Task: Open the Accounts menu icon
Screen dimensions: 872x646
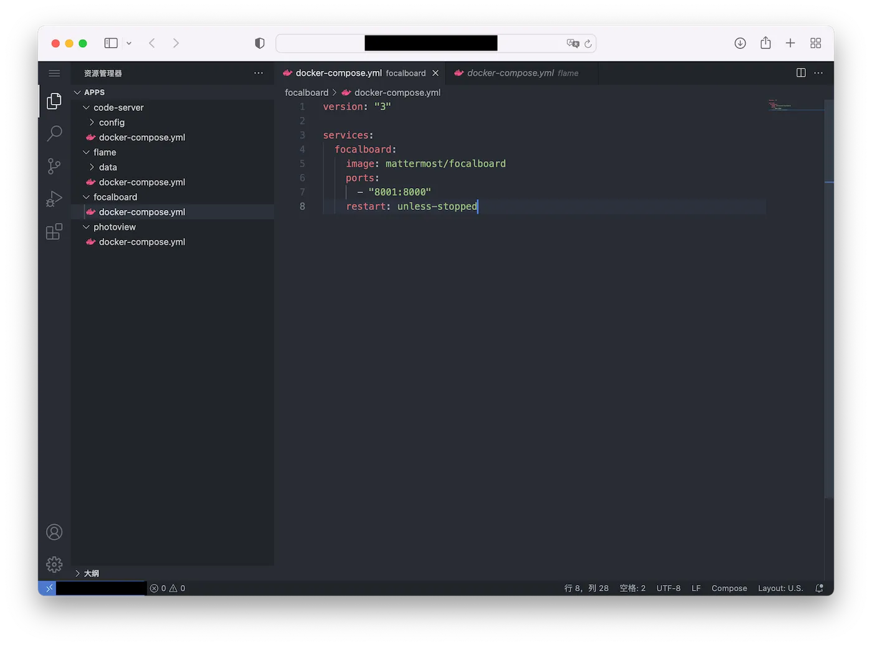Action: tap(54, 532)
